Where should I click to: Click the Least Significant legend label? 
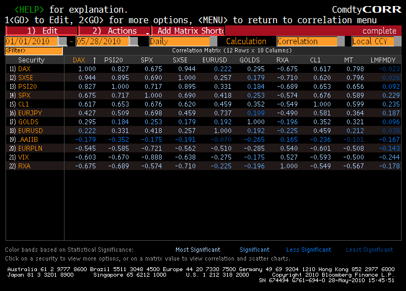click(x=370, y=250)
